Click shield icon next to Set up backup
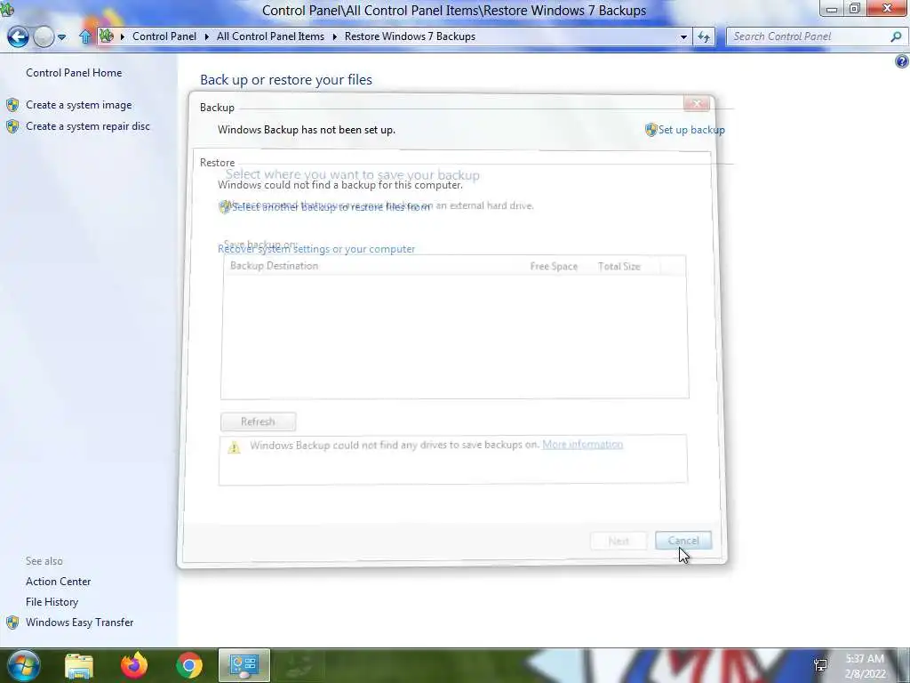This screenshot has height=683, width=910. coord(651,130)
